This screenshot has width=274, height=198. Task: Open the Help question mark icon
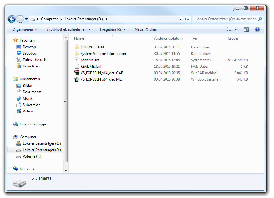(x=257, y=29)
